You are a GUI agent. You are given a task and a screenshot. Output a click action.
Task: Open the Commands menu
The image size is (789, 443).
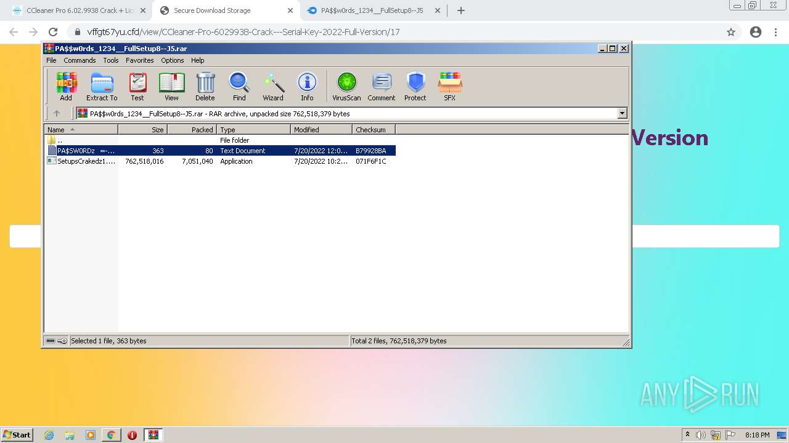[80, 60]
